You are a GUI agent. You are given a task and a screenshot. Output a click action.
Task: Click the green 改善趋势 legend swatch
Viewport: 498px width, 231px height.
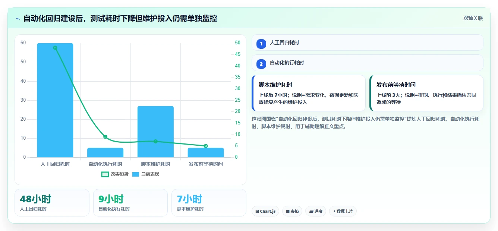[x=105, y=174]
